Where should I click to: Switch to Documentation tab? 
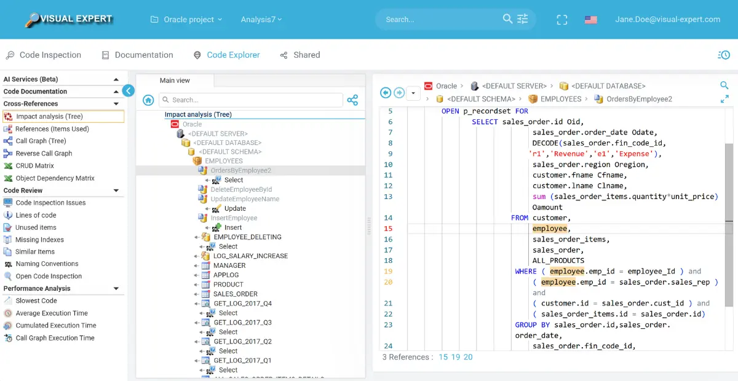pyautogui.click(x=137, y=55)
